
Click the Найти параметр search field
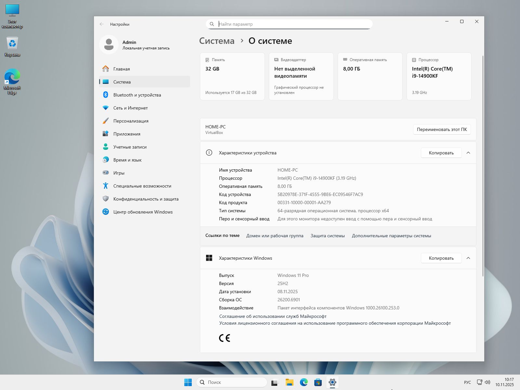(x=292, y=24)
